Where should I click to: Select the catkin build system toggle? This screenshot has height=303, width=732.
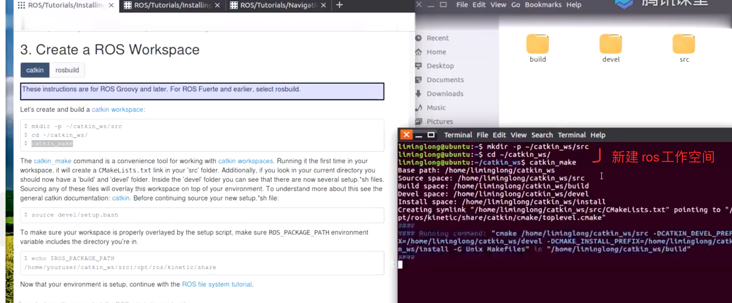pyautogui.click(x=35, y=70)
